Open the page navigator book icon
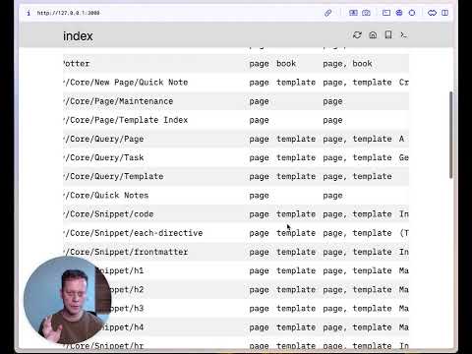 point(388,34)
